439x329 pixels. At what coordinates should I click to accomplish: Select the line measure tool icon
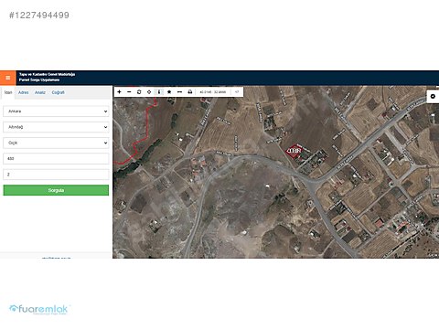point(179,91)
